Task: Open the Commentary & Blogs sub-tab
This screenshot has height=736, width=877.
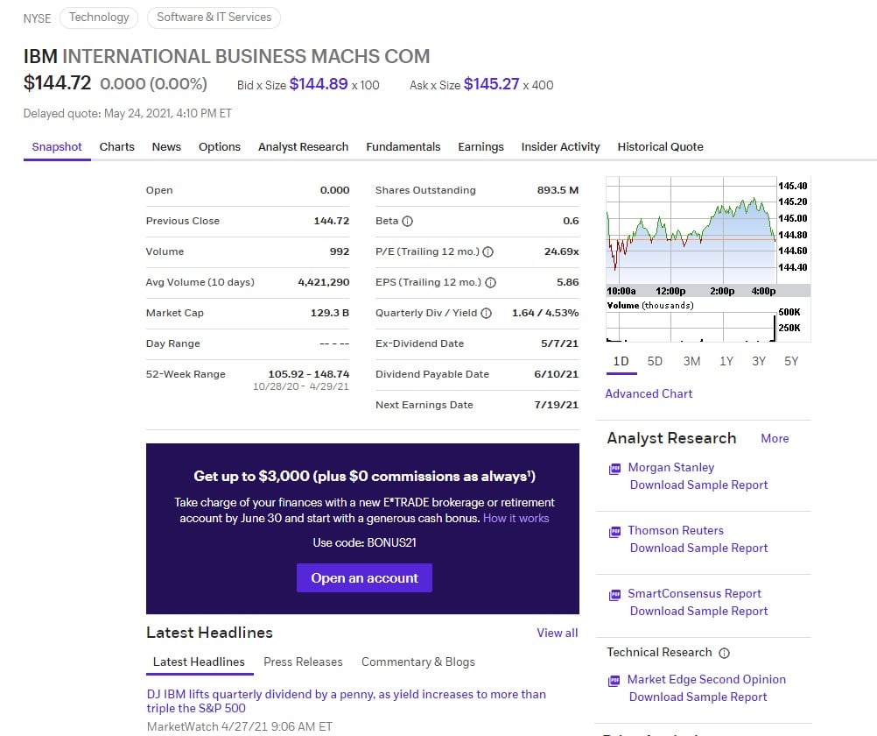Action: (x=418, y=662)
